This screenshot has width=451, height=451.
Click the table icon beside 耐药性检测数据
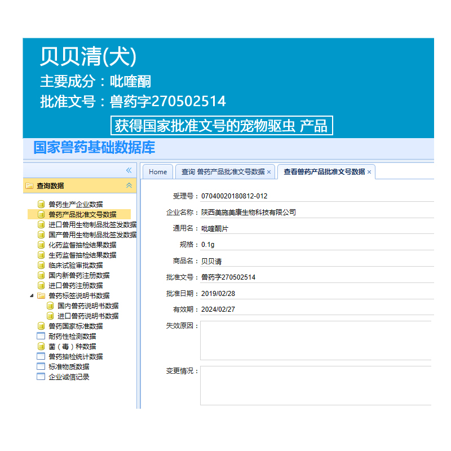(41, 336)
